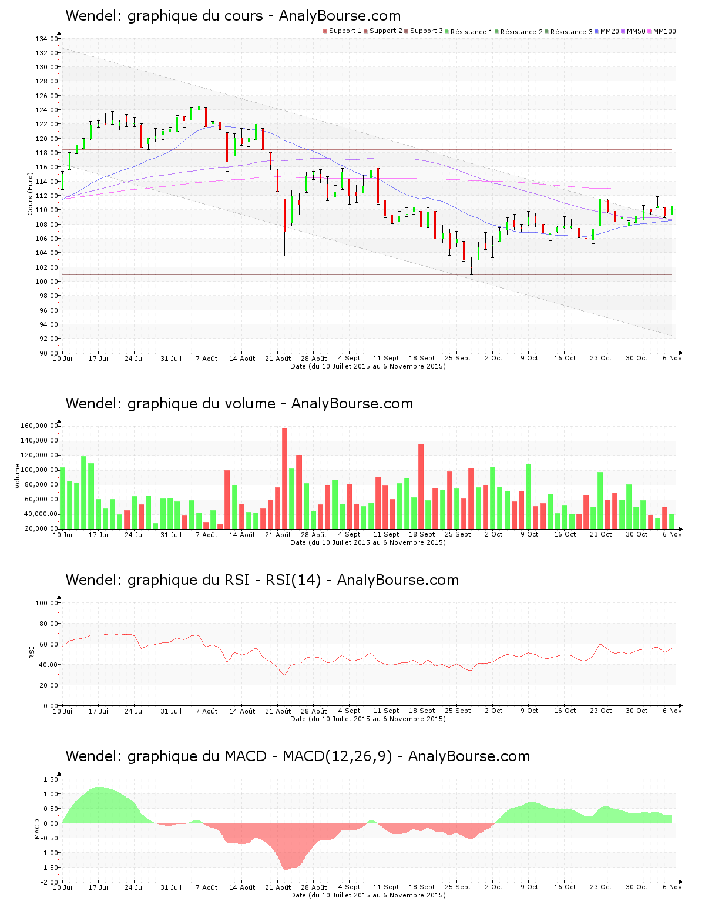Select the Support 3 legend label
This screenshot has width=705, height=911.
(427, 31)
